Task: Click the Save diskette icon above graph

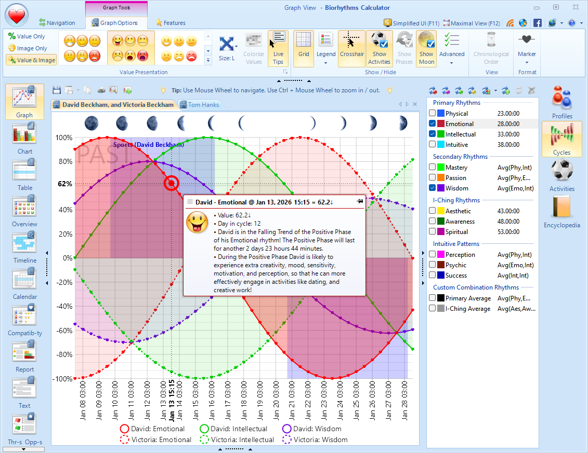Action: coord(57,90)
